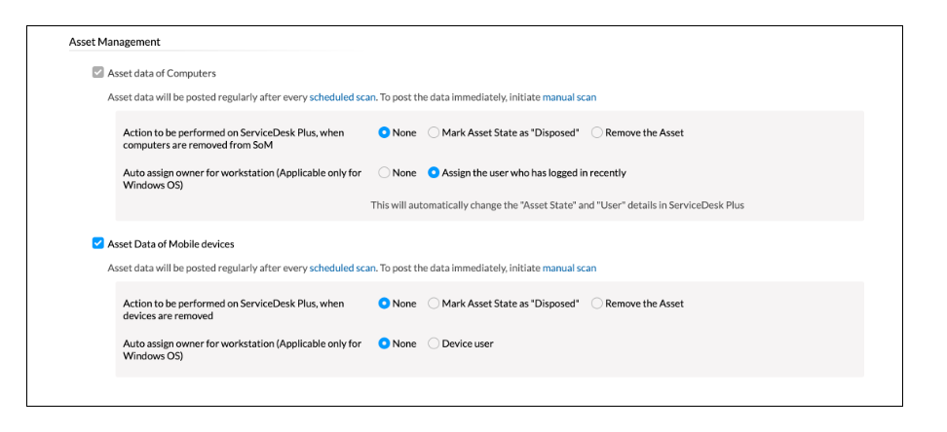Select None for computers removed from SoM

385,132
